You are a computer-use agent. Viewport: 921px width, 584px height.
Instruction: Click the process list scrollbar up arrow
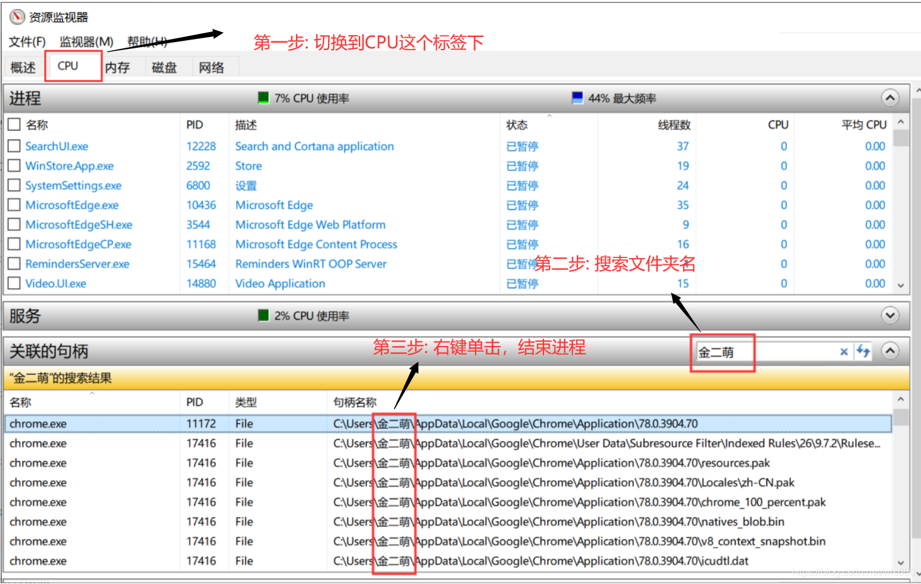click(901, 122)
